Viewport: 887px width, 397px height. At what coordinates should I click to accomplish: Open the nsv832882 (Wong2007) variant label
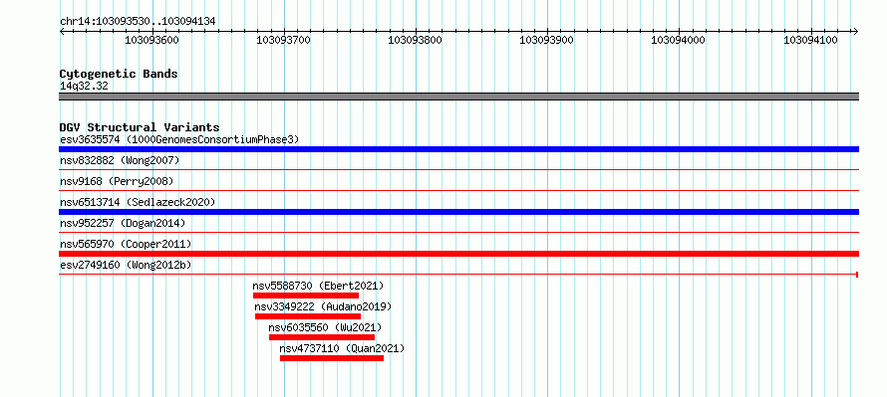120,160
